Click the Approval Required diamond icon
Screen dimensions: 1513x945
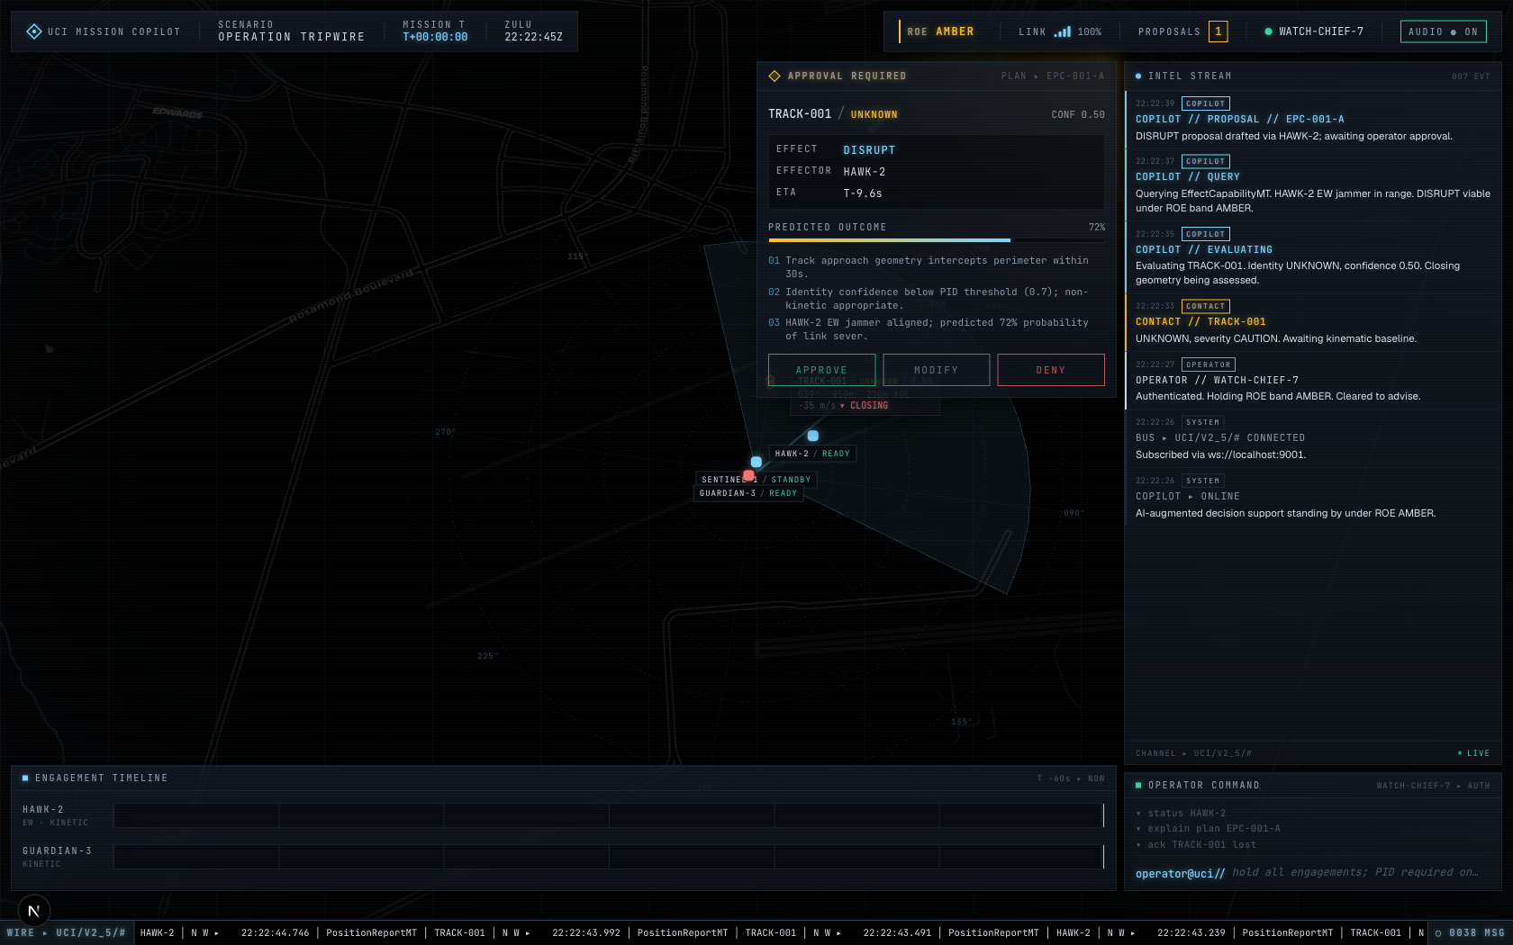[x=775, y=76]
